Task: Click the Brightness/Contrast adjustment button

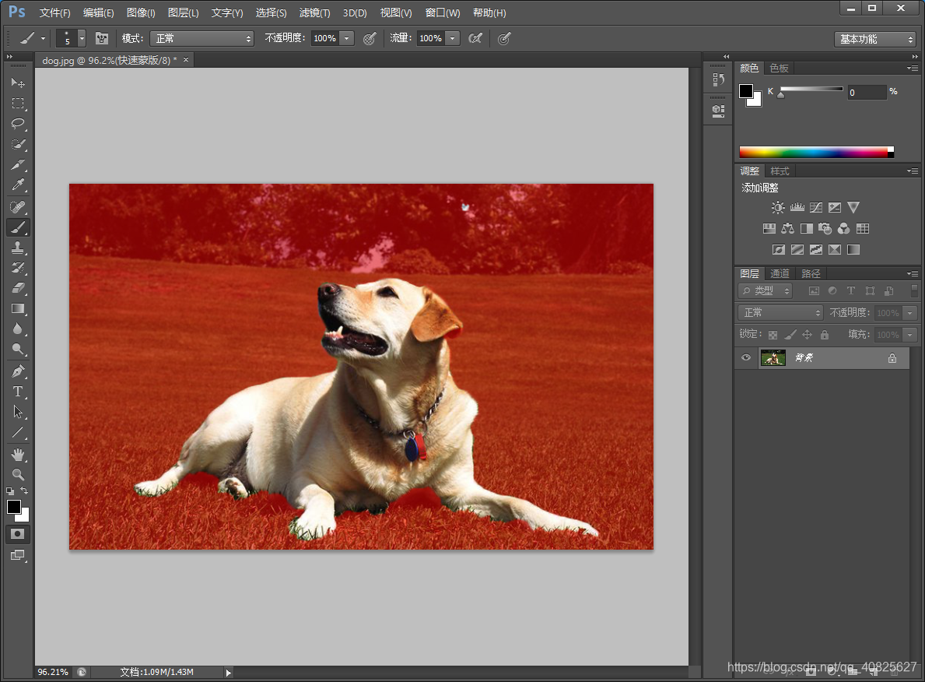Action: 778,207
